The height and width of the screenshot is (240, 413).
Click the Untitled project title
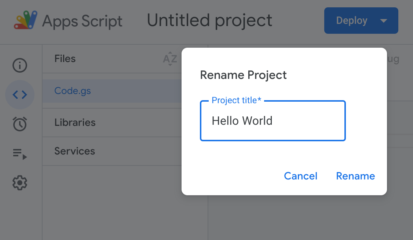pyautogui.click(x=209, y=21)
